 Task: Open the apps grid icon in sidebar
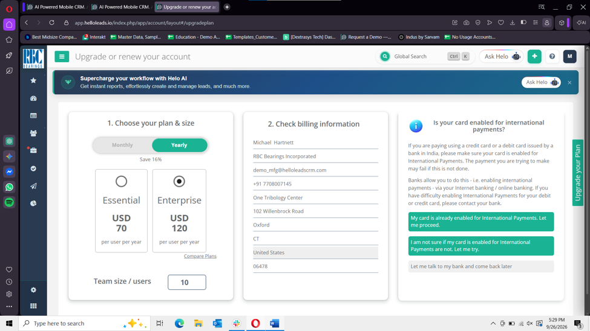click(x=33, y=306)
